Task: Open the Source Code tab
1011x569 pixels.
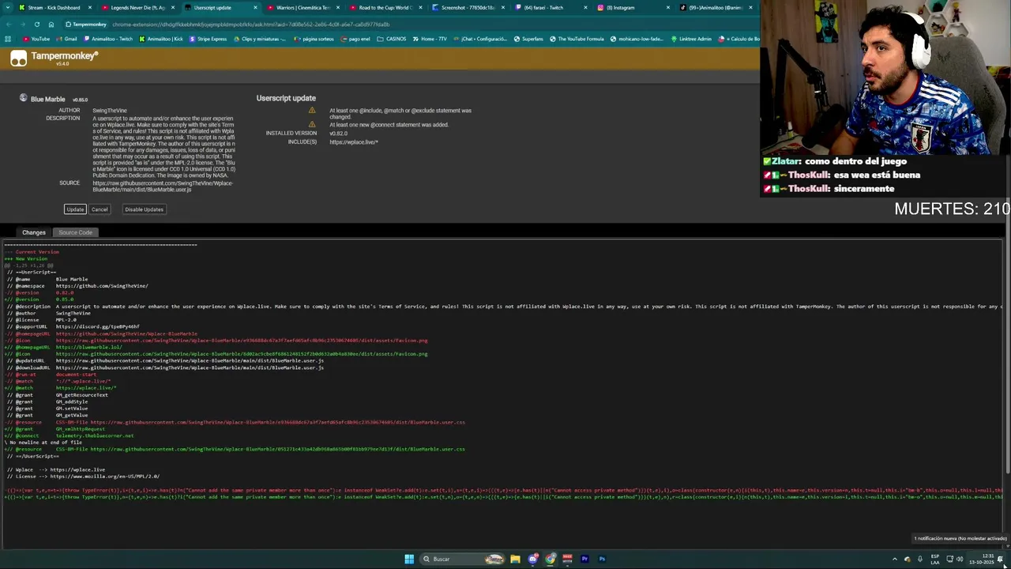Action: pos(75,232)
